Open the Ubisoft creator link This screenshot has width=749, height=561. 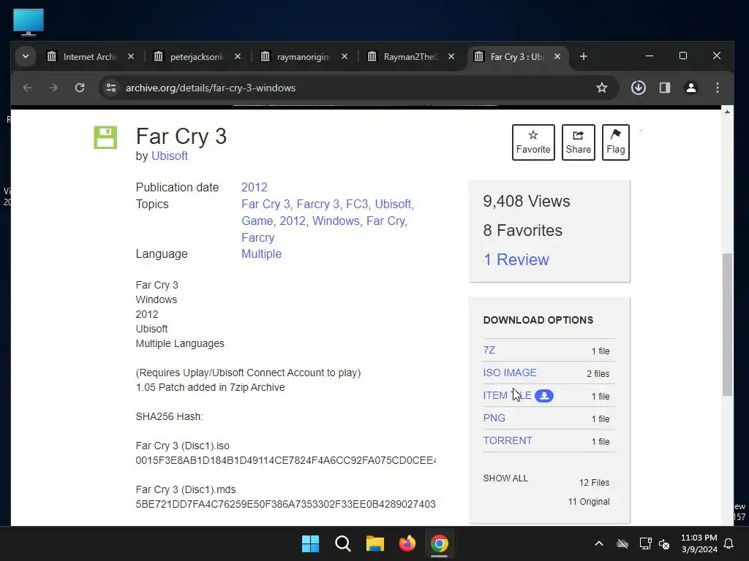170,156
